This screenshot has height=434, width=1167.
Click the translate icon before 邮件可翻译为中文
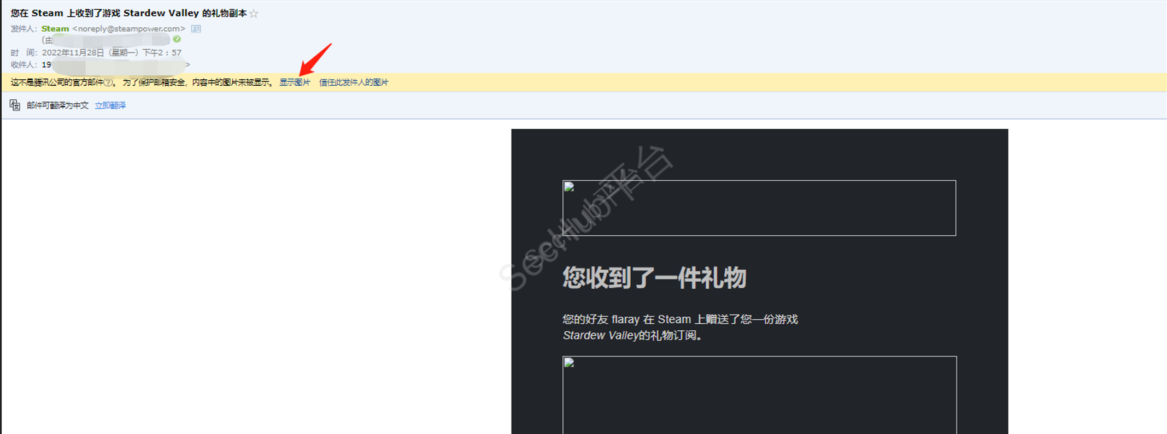pyautogui.click(x=15, y=105)
